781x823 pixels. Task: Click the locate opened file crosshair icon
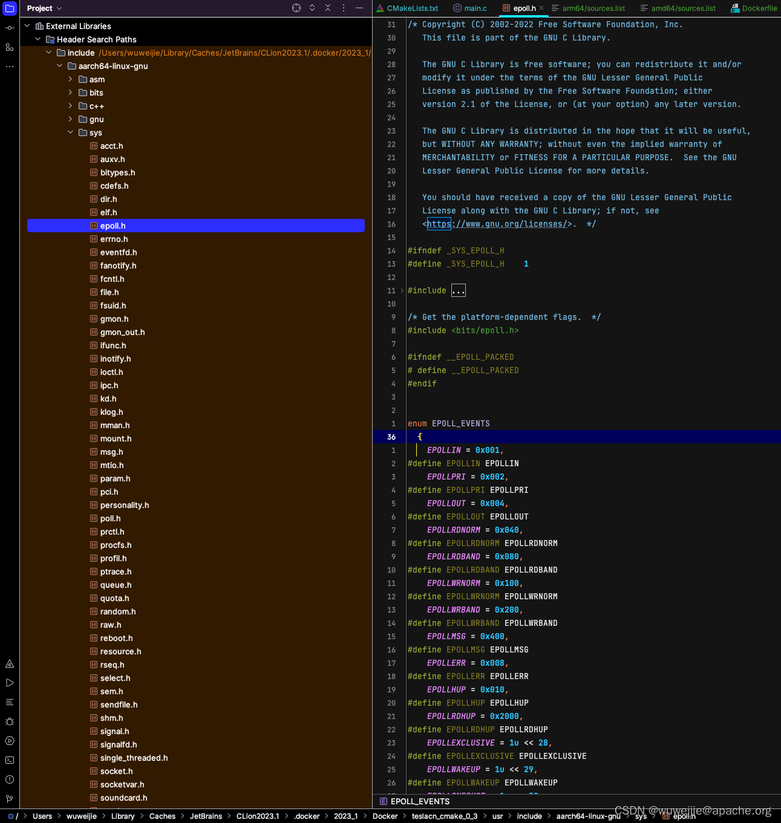tap(296, 8)
